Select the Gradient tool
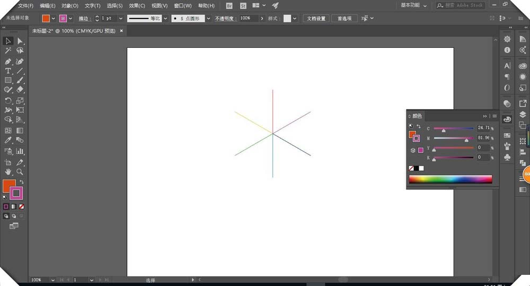 point(20,131)
